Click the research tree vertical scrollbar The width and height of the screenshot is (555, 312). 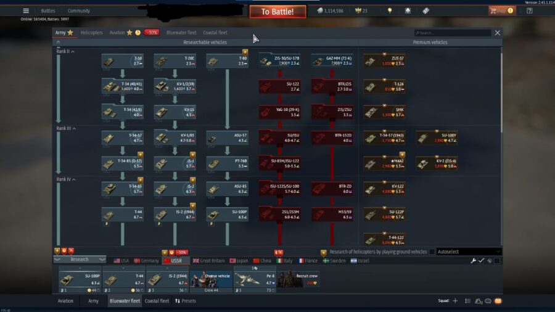(501, 92)
